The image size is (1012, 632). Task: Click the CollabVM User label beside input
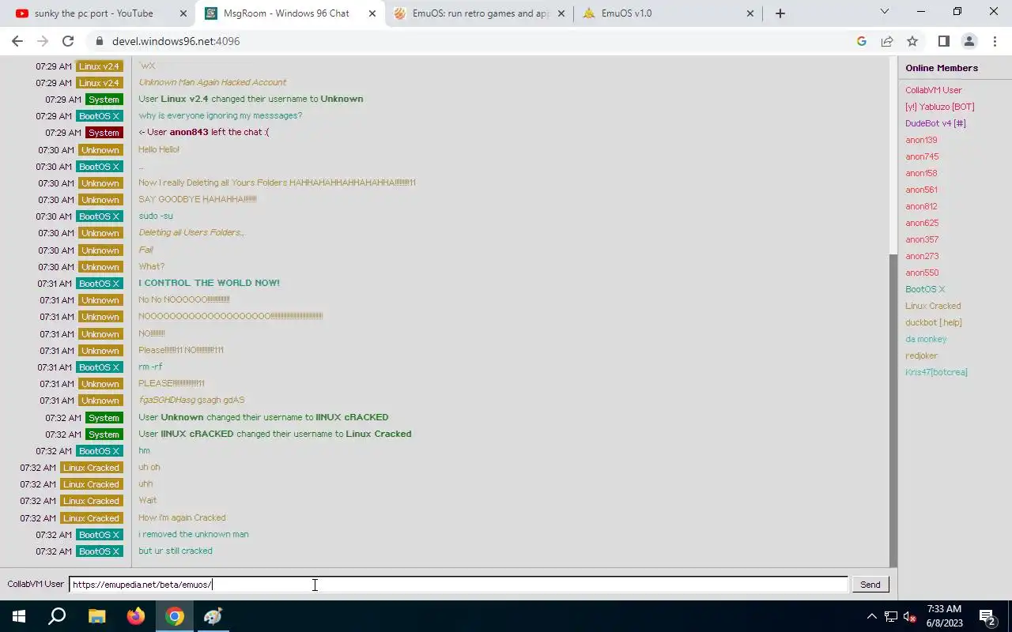tap(36, 584)
